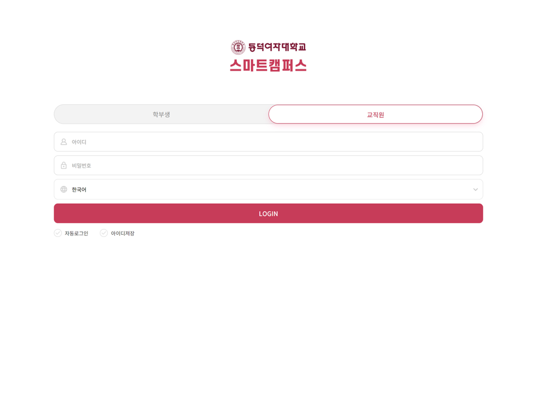
Task: Click the user silhouette icon
Action: pyautogui.click(x=64, y=141)
